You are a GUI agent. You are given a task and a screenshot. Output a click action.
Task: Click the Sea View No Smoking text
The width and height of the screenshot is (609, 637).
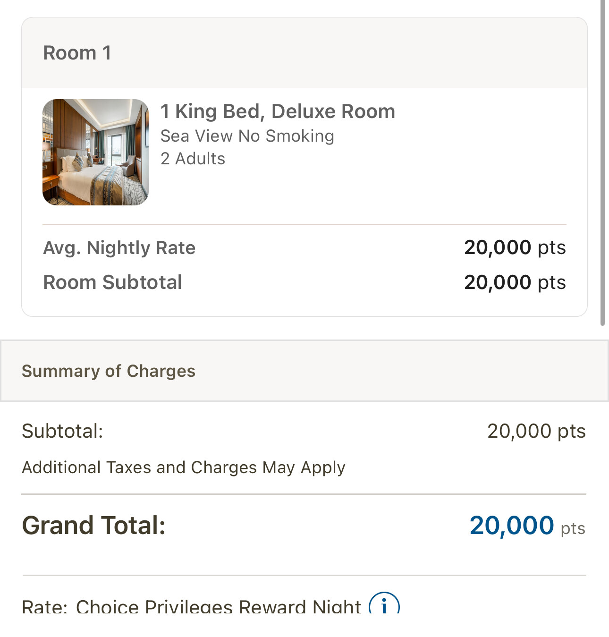click(247, 136)
